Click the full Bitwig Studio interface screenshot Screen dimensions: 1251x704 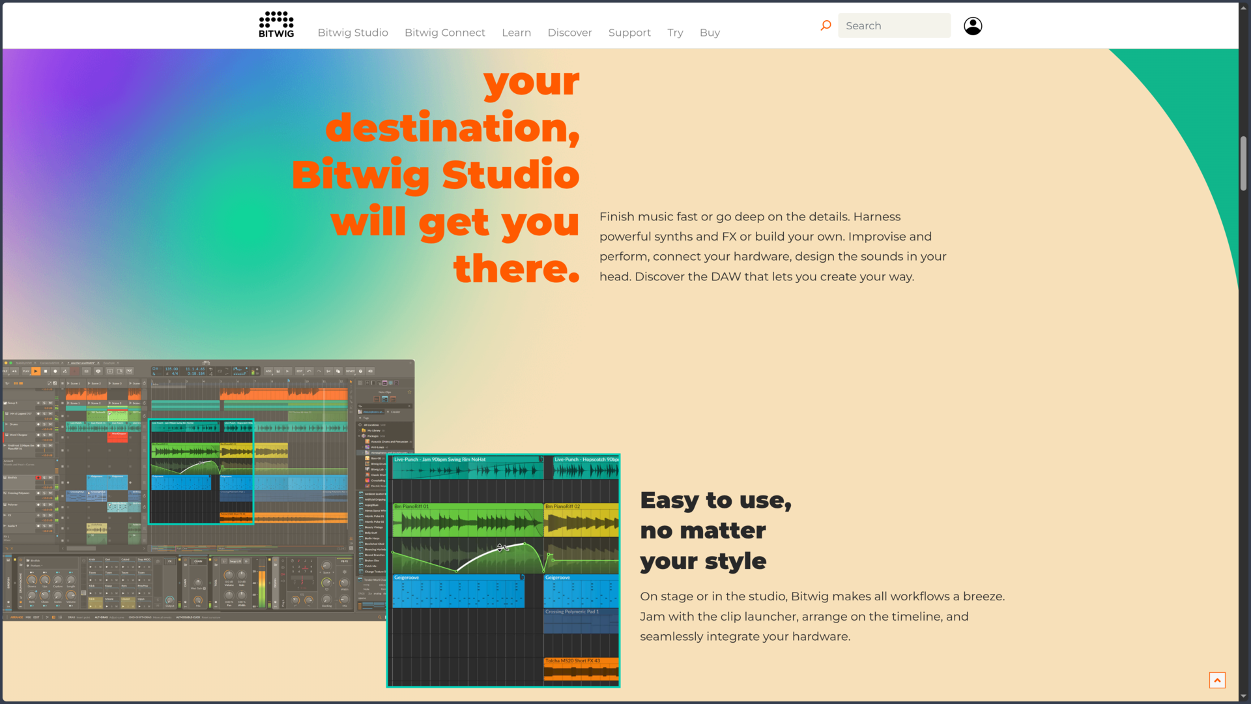tap(208, 490)
